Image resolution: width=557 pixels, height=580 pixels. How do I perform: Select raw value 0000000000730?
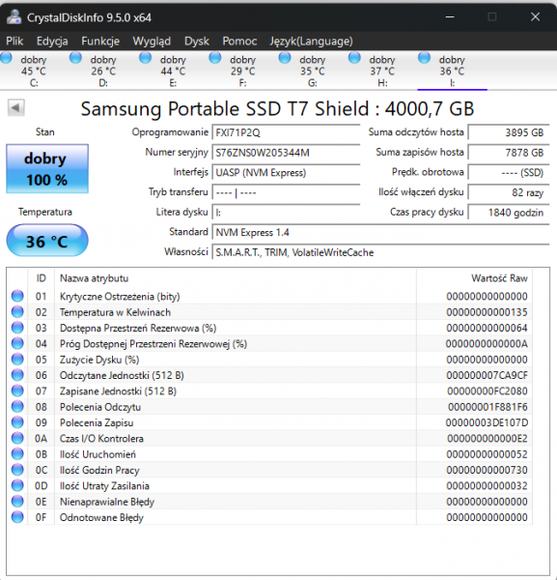click(x=487, y=470)
